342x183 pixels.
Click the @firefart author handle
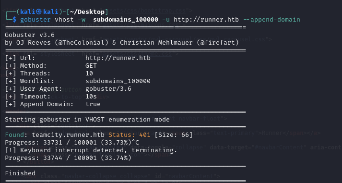[218, 43]
